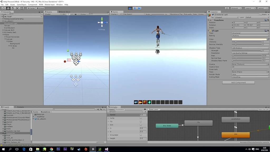Select the Scale tool in the toolbar
The image size is (270, 152).
click(17, 8)
